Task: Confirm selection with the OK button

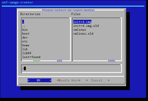Action: pos(39,80)
